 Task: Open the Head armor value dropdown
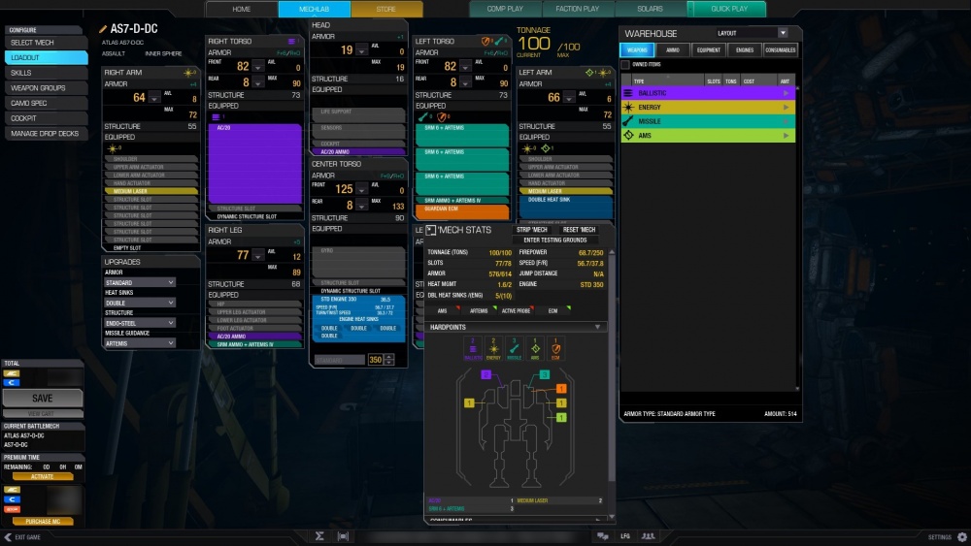361,50
